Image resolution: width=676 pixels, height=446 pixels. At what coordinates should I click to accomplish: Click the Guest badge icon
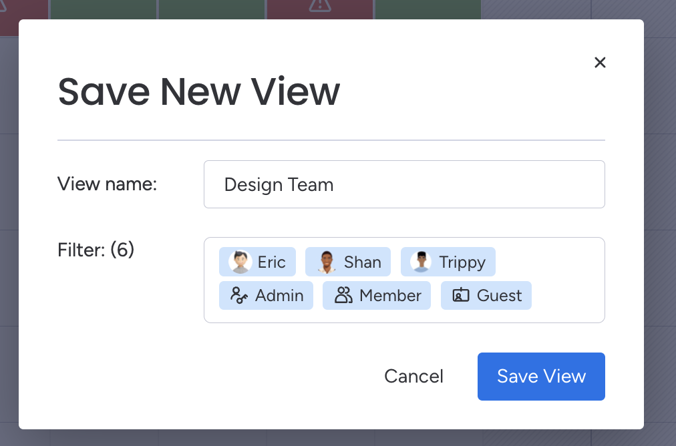[461, 295]
